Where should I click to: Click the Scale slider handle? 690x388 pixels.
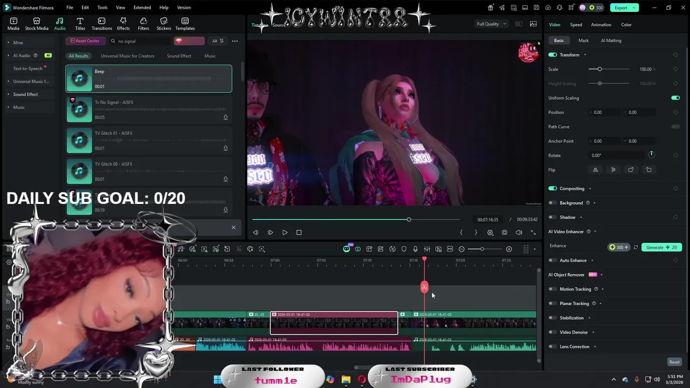[x=599, y=69]
